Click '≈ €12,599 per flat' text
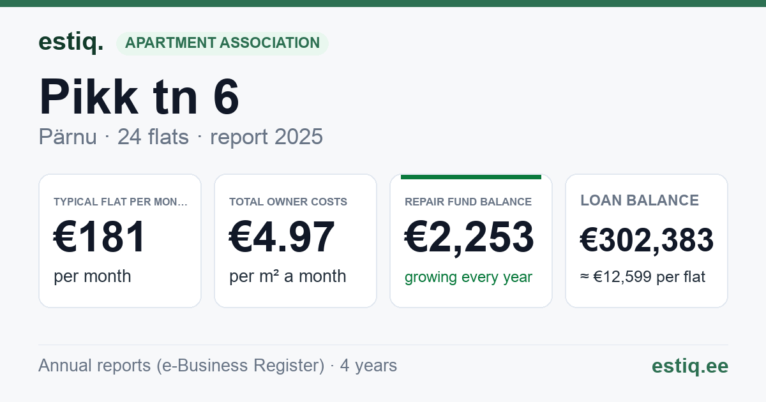 click(643, 277)
